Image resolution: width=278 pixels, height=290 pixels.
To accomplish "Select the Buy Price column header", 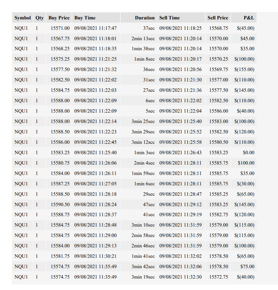I will tap(59, 18).
